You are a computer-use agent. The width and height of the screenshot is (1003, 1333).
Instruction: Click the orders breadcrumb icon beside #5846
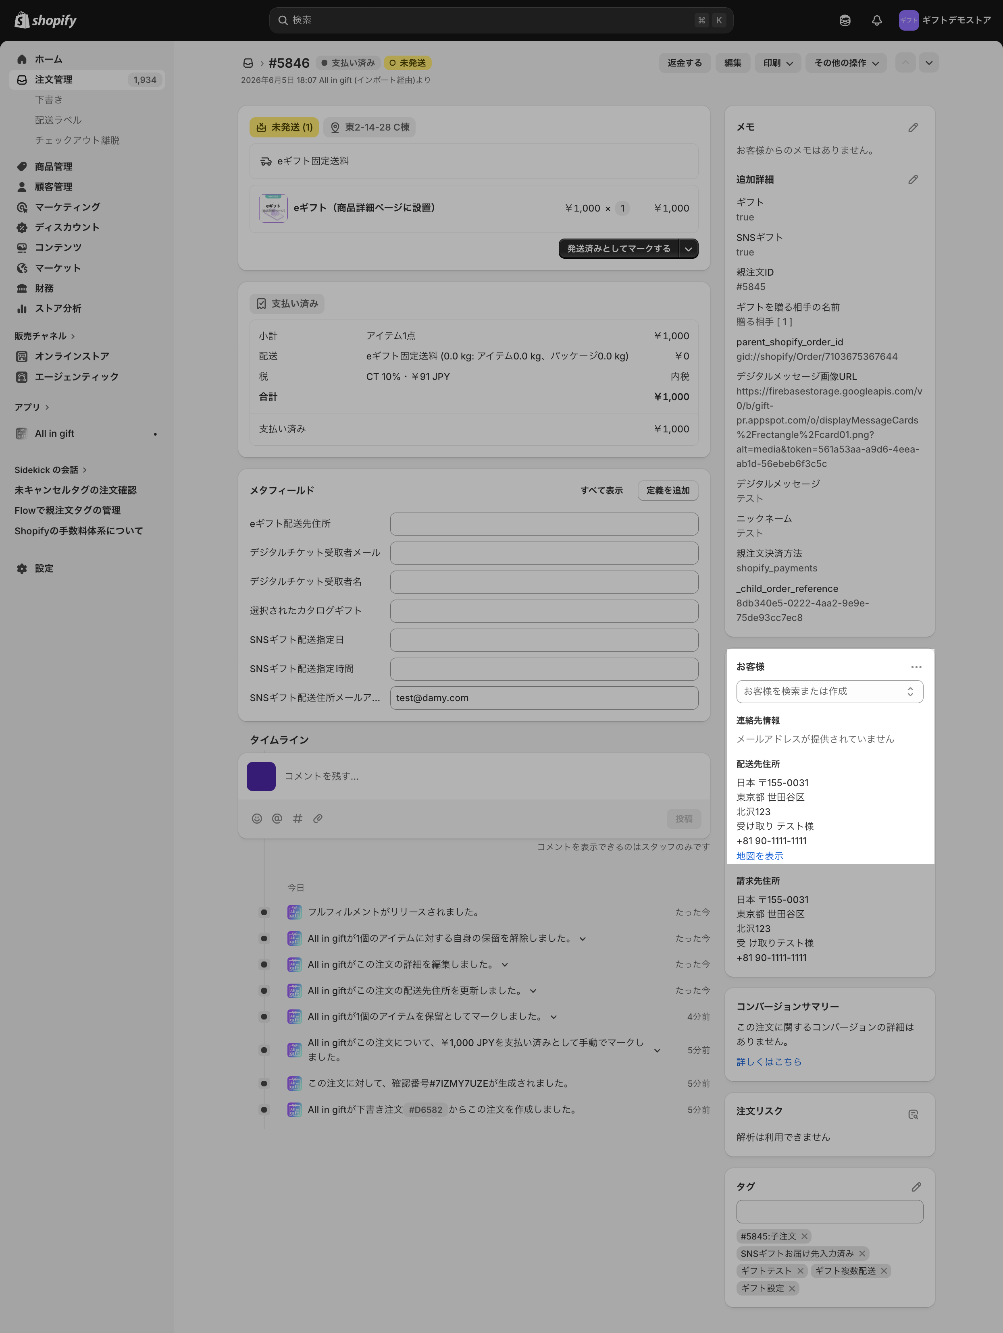(x=248, y=63)
